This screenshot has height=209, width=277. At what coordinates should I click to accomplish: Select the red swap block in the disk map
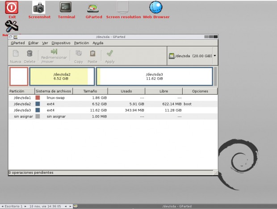click(x=19, y=76)
